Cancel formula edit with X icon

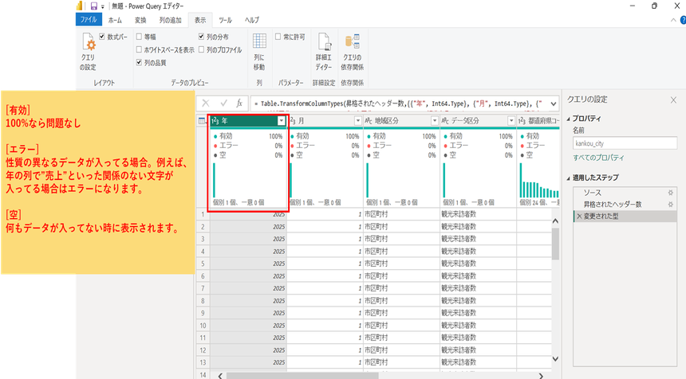coord(206,104)
